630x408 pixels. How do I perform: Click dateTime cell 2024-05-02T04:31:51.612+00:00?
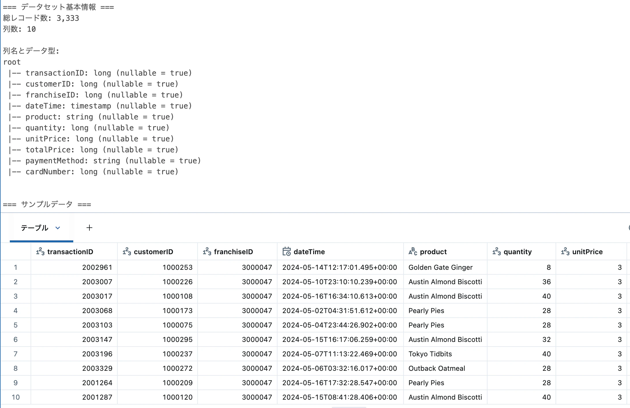[340, 310]
